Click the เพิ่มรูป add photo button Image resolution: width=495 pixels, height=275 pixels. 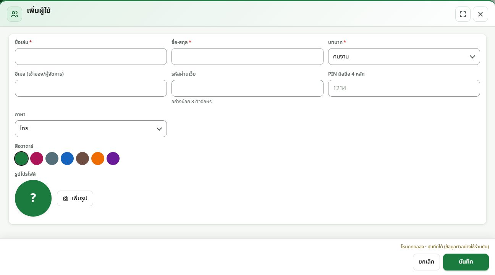(x=75, y=198)
